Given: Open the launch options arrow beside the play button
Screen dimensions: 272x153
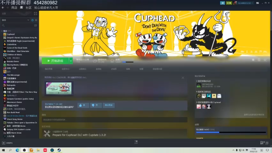Looking at the screenshot, I should (71, 61).
